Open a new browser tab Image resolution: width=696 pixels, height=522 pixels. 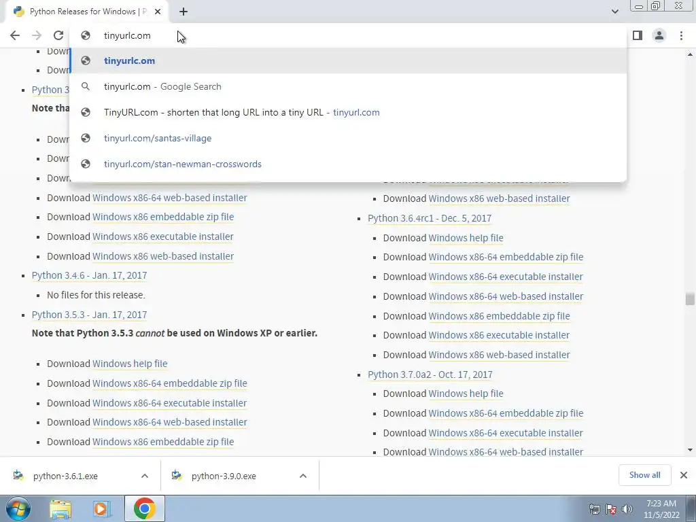pos(184,12)
